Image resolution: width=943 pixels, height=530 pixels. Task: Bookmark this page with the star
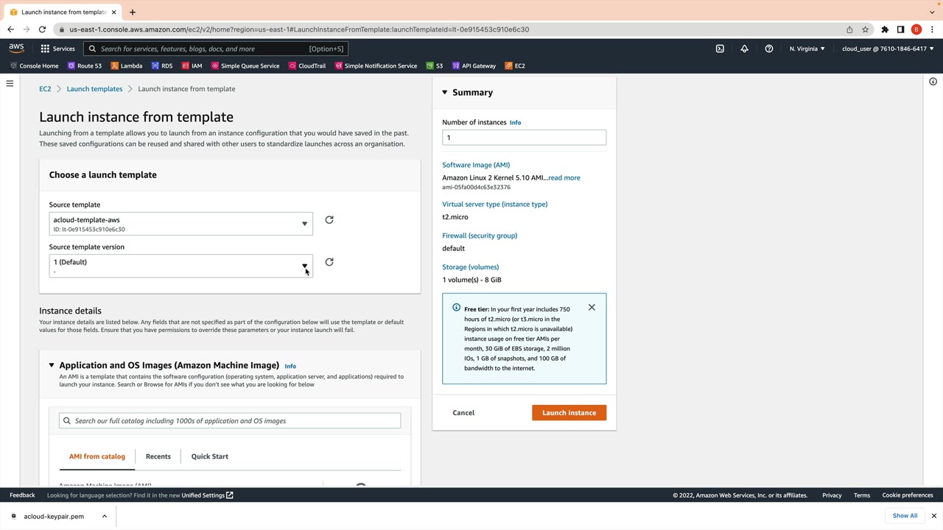point(866,29)
